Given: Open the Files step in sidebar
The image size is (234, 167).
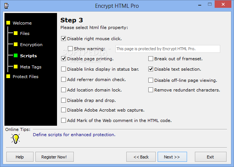Looking at the screenshot, I should 25,33.
